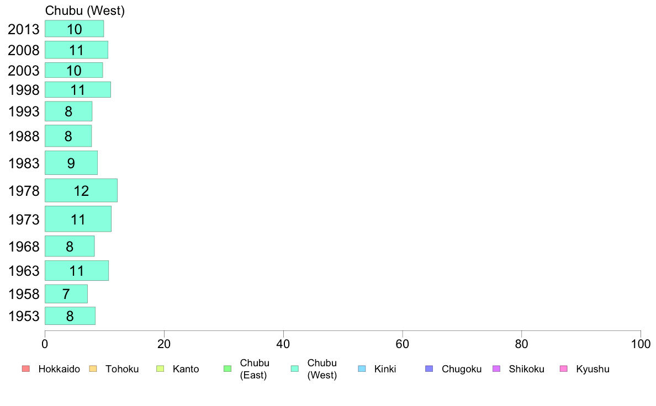Screen dimensions: 656x406
Task: Select the 1983 bar showing 9
Action: click(71, 163)
